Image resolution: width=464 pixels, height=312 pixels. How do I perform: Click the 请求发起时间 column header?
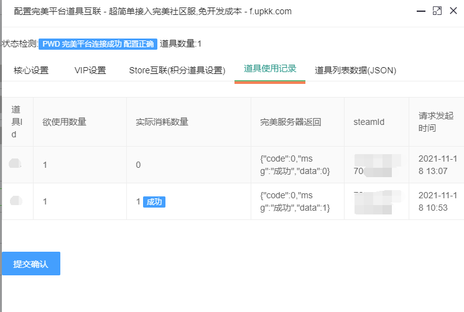[435, 122]
